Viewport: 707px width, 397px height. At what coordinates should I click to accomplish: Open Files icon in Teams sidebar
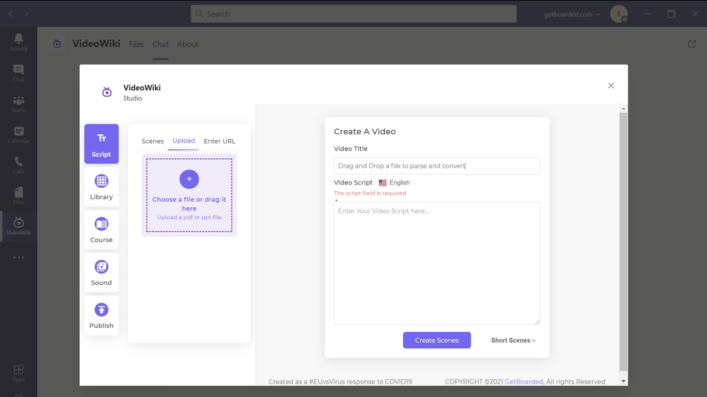click(19, 195)
